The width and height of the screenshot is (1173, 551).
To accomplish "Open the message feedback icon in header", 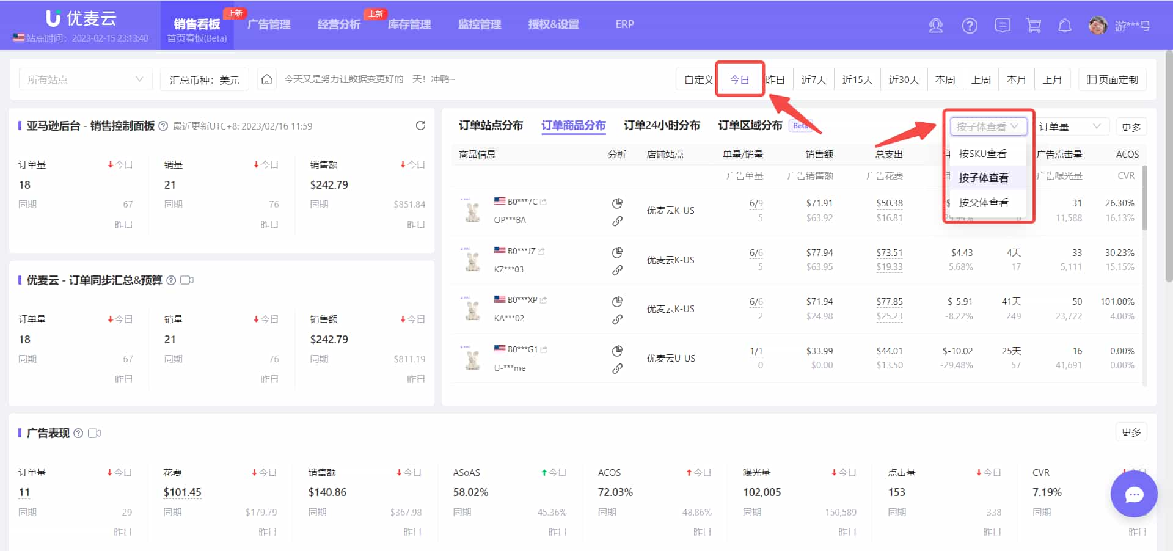I will point(1003,25).
